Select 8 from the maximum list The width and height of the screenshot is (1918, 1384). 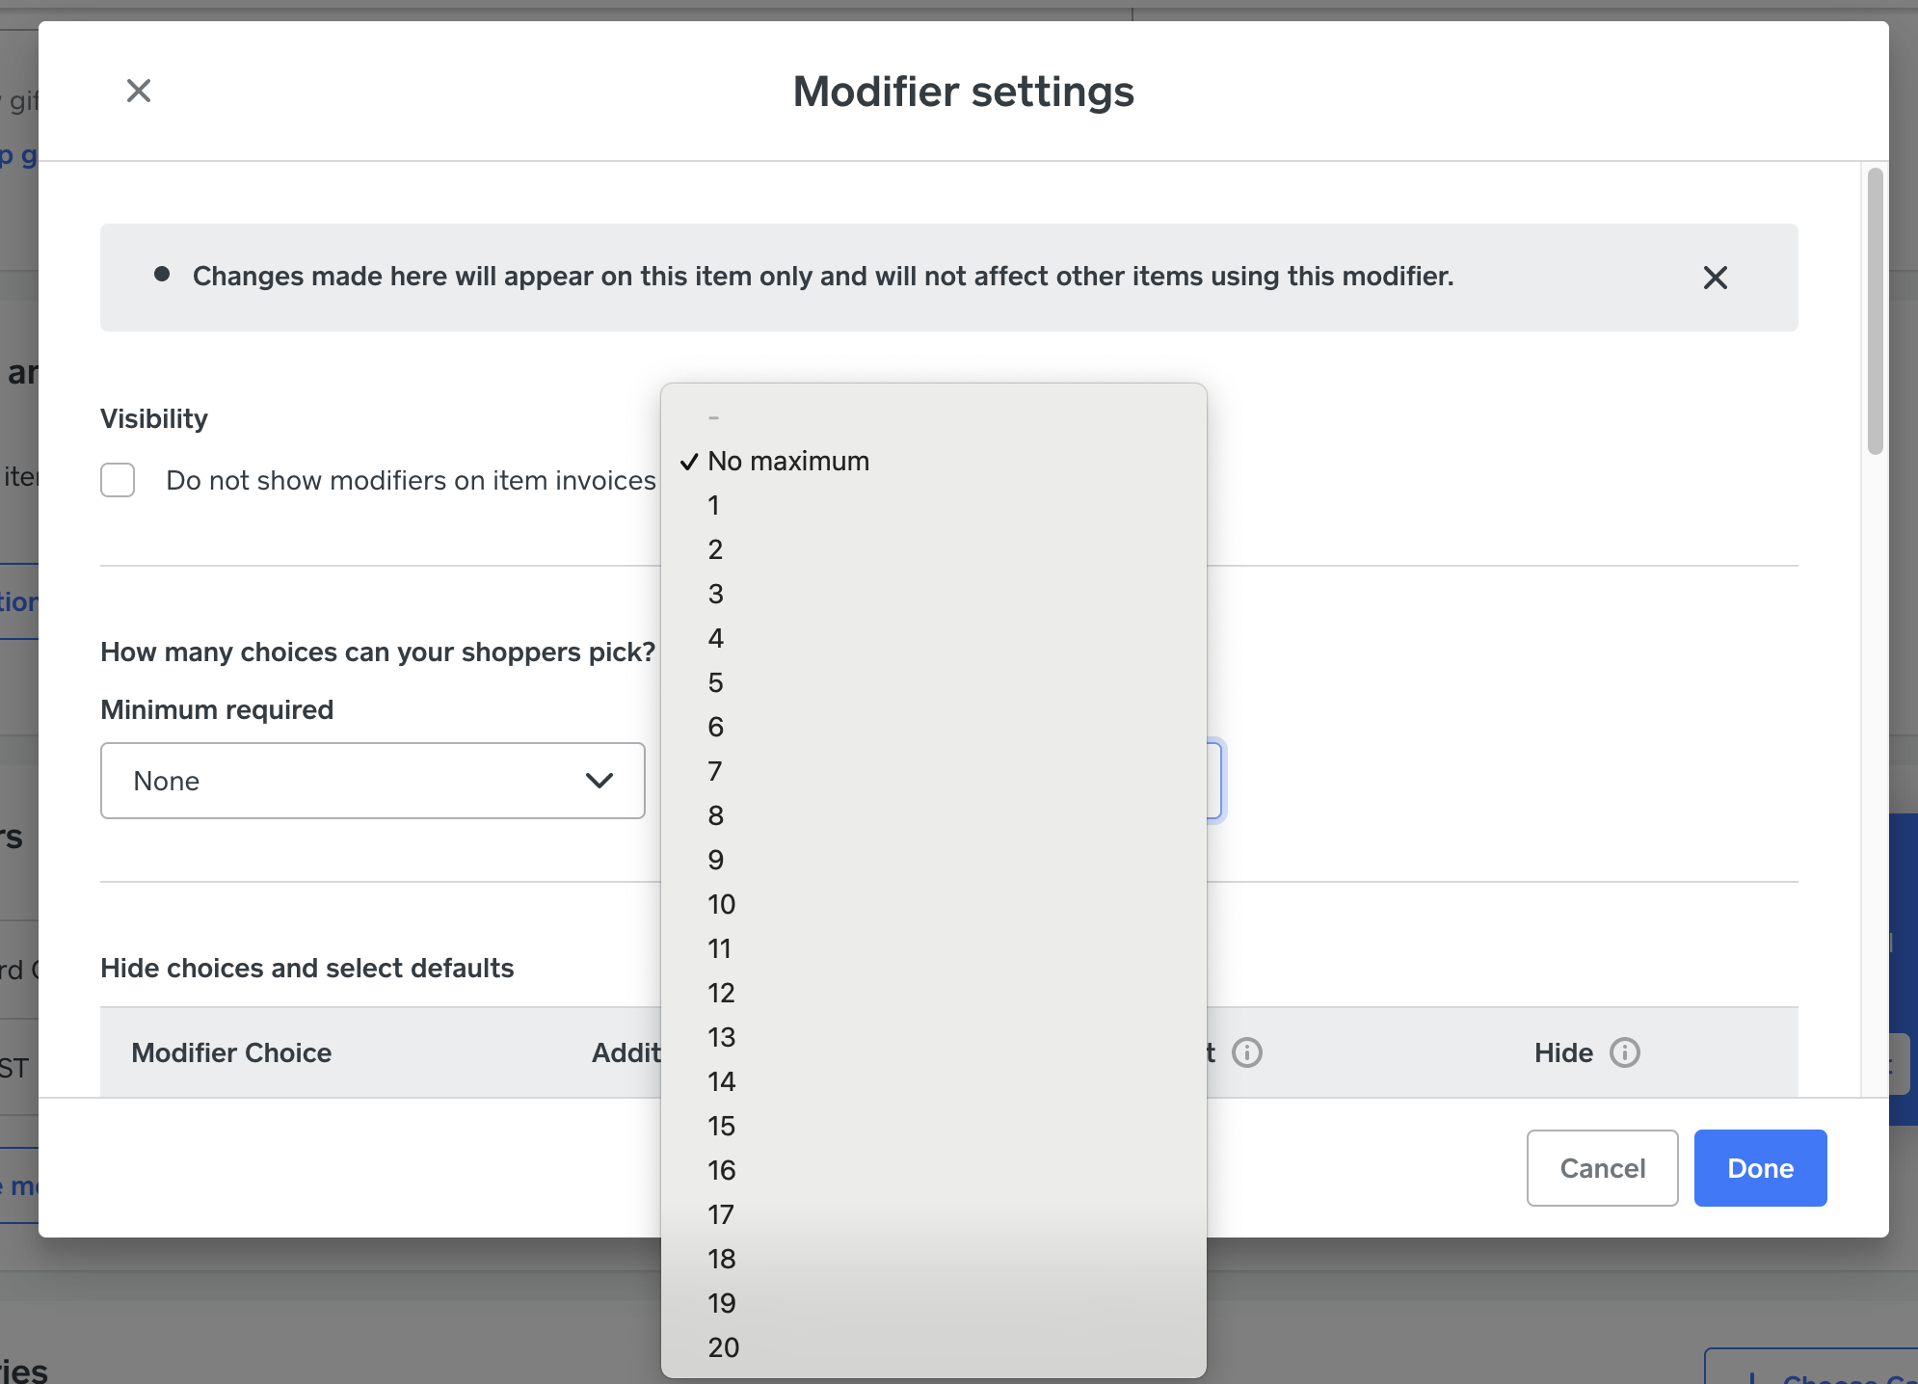[x=715, y=815]
